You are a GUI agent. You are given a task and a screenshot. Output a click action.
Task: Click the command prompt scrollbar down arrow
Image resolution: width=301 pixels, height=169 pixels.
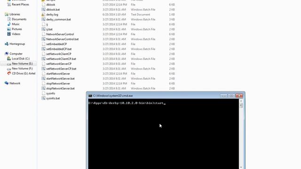pyautogui.click(x=241, y=167)
